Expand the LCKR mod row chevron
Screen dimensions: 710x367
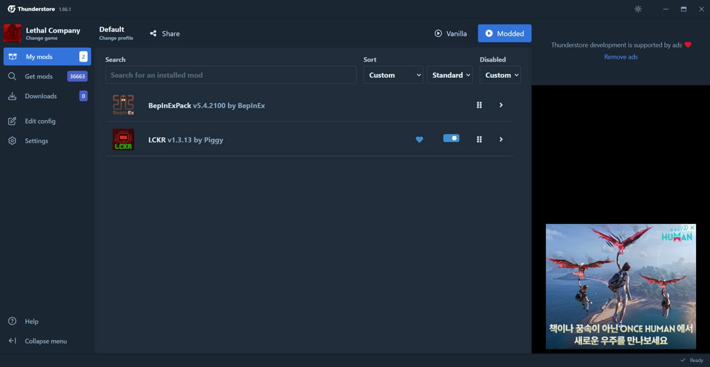pos(501,140)
